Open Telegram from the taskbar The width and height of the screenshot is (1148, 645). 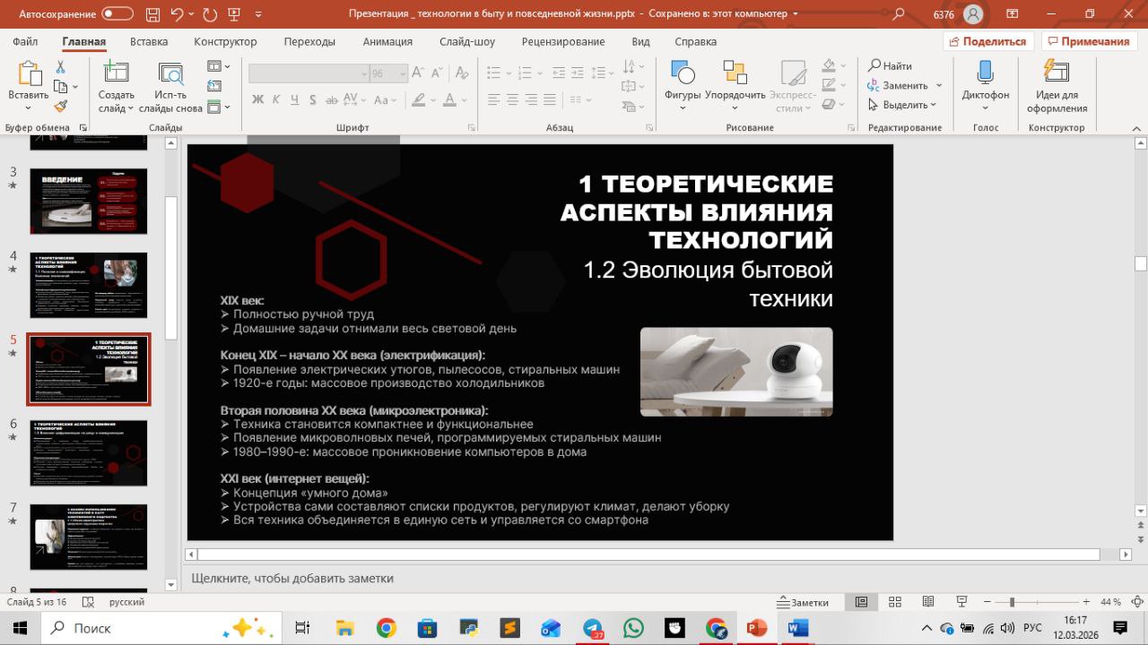point(594,628)
